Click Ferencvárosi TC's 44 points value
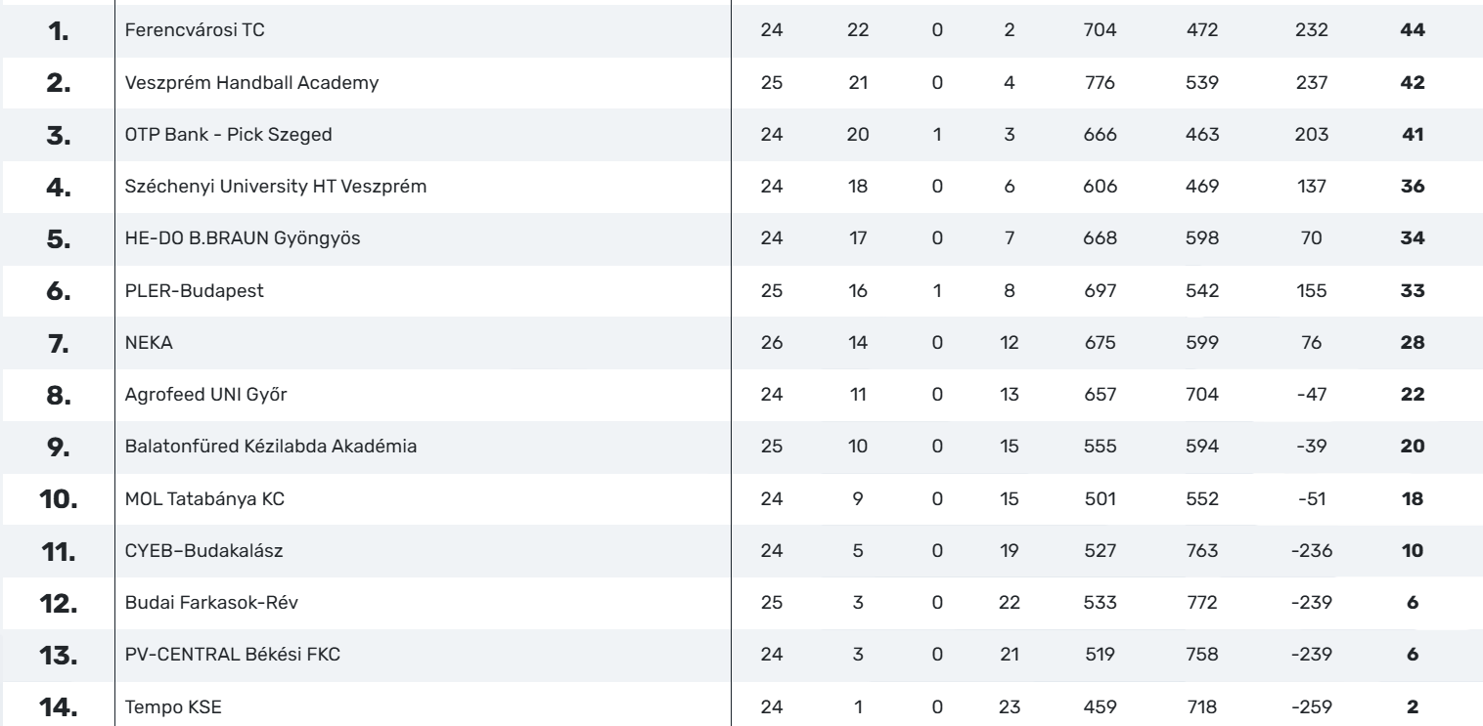1483x726 pixels. [x=1412, y=31]
